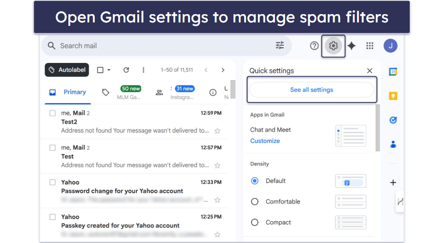443x243 pixels.
Task: Open the Gemini sparkle icon
Action: [x=352, y=46]
